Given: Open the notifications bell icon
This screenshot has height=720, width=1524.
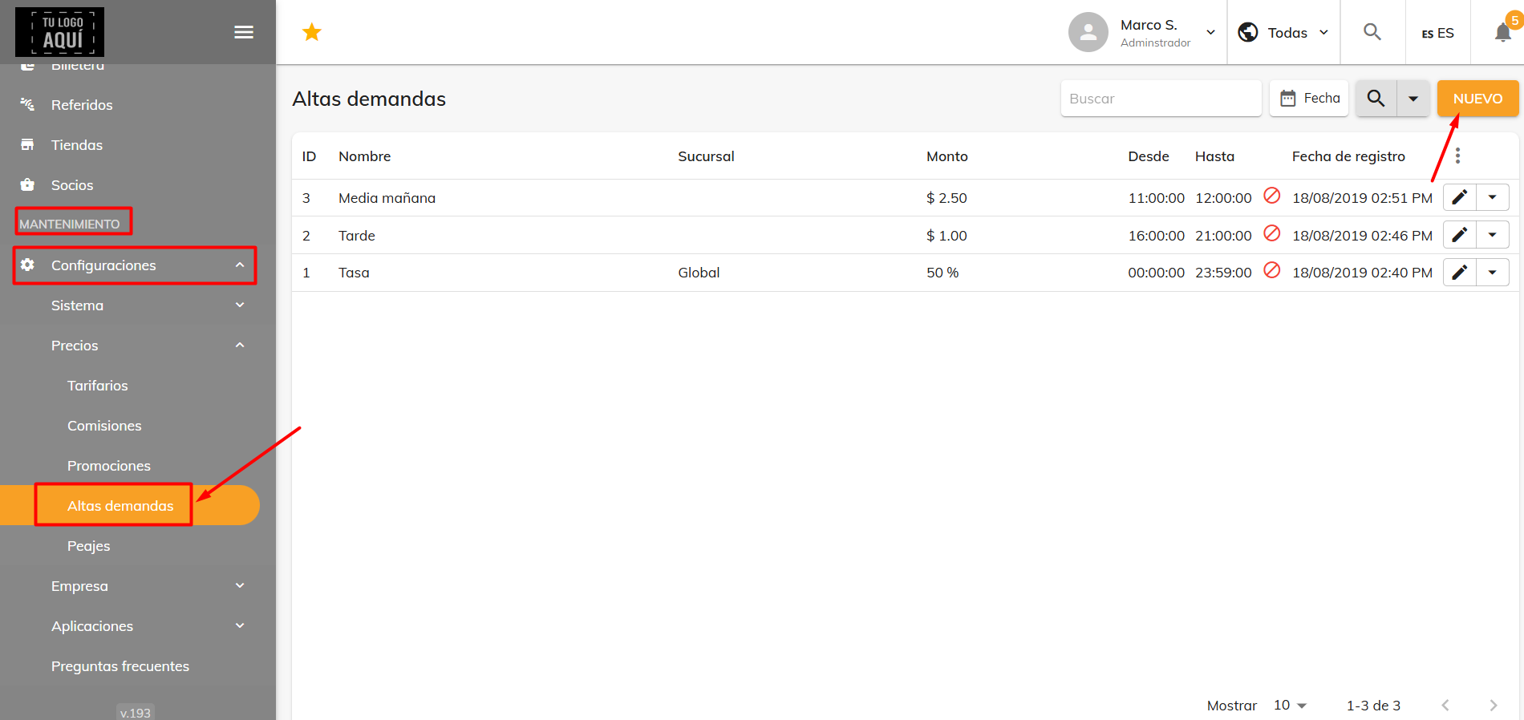Looking at the screenshot, I should pos(1503,32).
